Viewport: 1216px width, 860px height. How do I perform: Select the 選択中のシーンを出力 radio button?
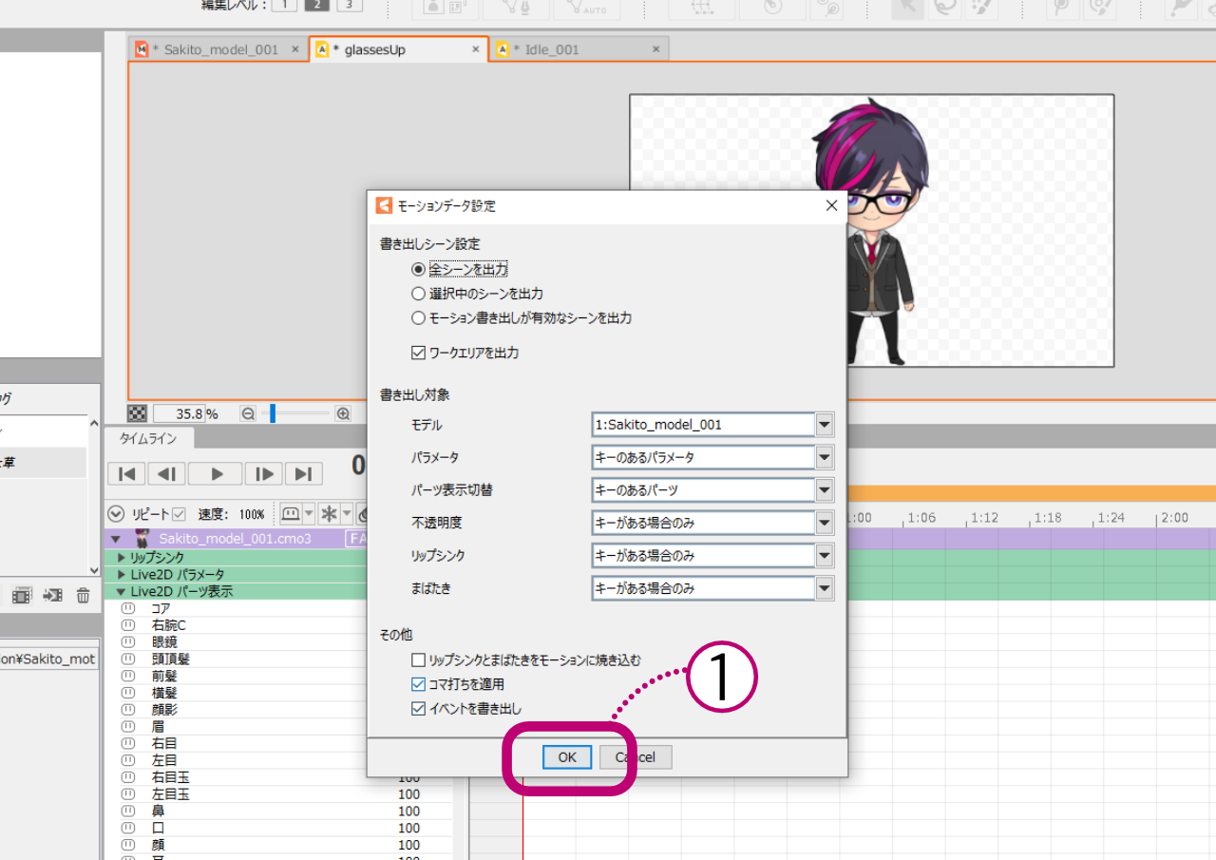418,294
